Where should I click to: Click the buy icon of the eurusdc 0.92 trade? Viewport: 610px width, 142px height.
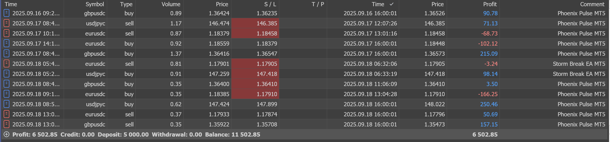click(7, 44)
